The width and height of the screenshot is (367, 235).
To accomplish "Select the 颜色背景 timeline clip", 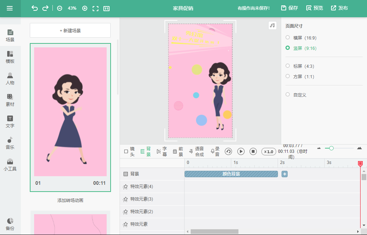I will pos(231,174).
